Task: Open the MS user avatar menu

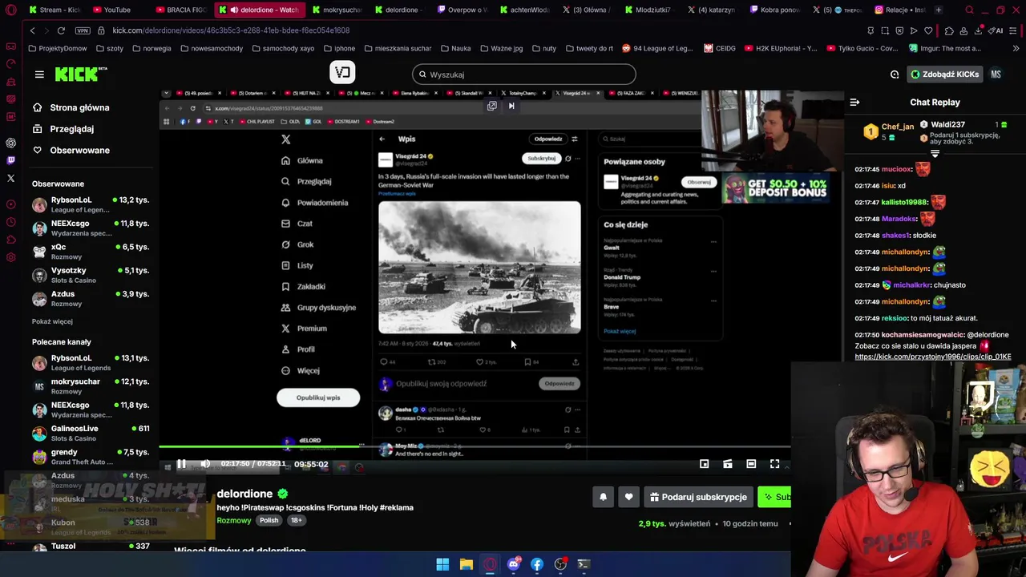Action: (x=996, y=75)
